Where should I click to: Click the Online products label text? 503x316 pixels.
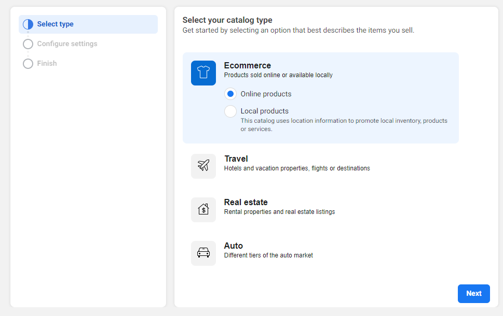tap(266, 94)
